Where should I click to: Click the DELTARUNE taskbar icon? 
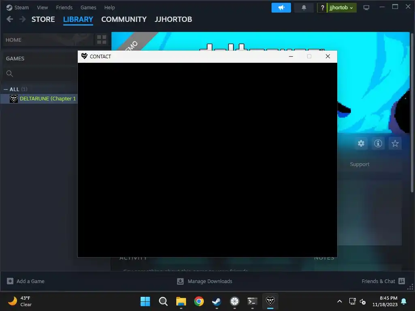pyautogui.click(x=270, y=301)
